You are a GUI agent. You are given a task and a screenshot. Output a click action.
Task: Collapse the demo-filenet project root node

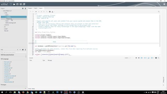[2, 11]
